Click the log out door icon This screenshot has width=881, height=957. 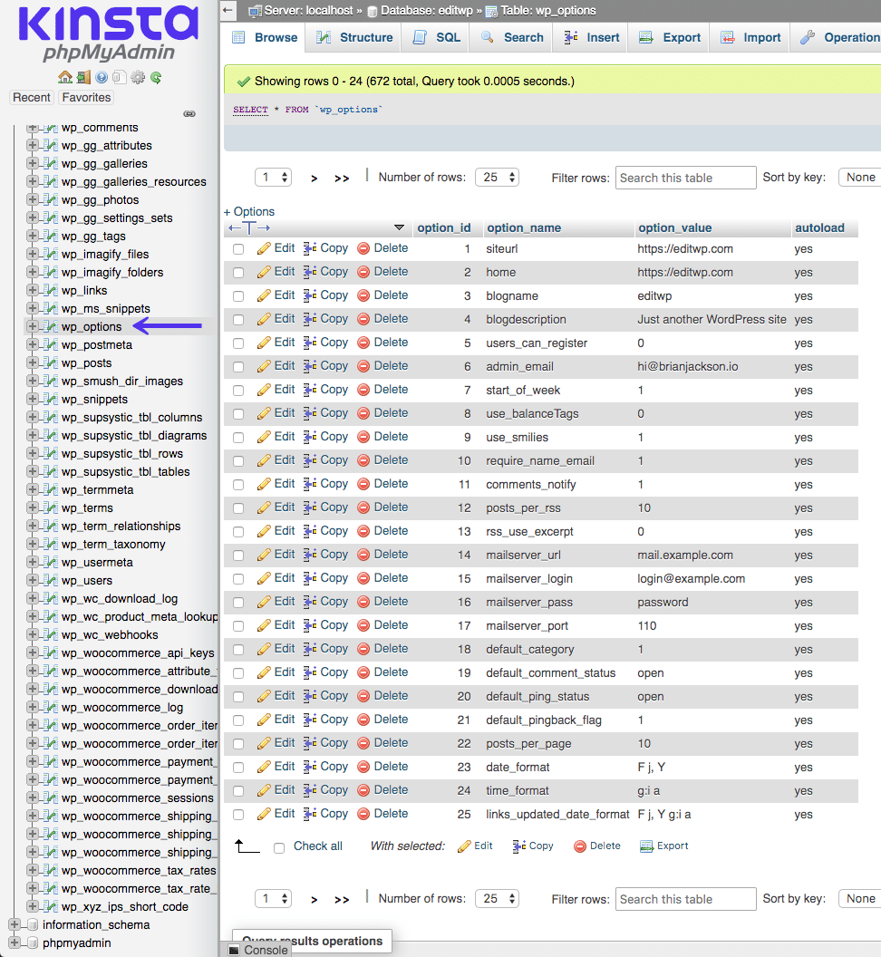[x=82, y=77]
